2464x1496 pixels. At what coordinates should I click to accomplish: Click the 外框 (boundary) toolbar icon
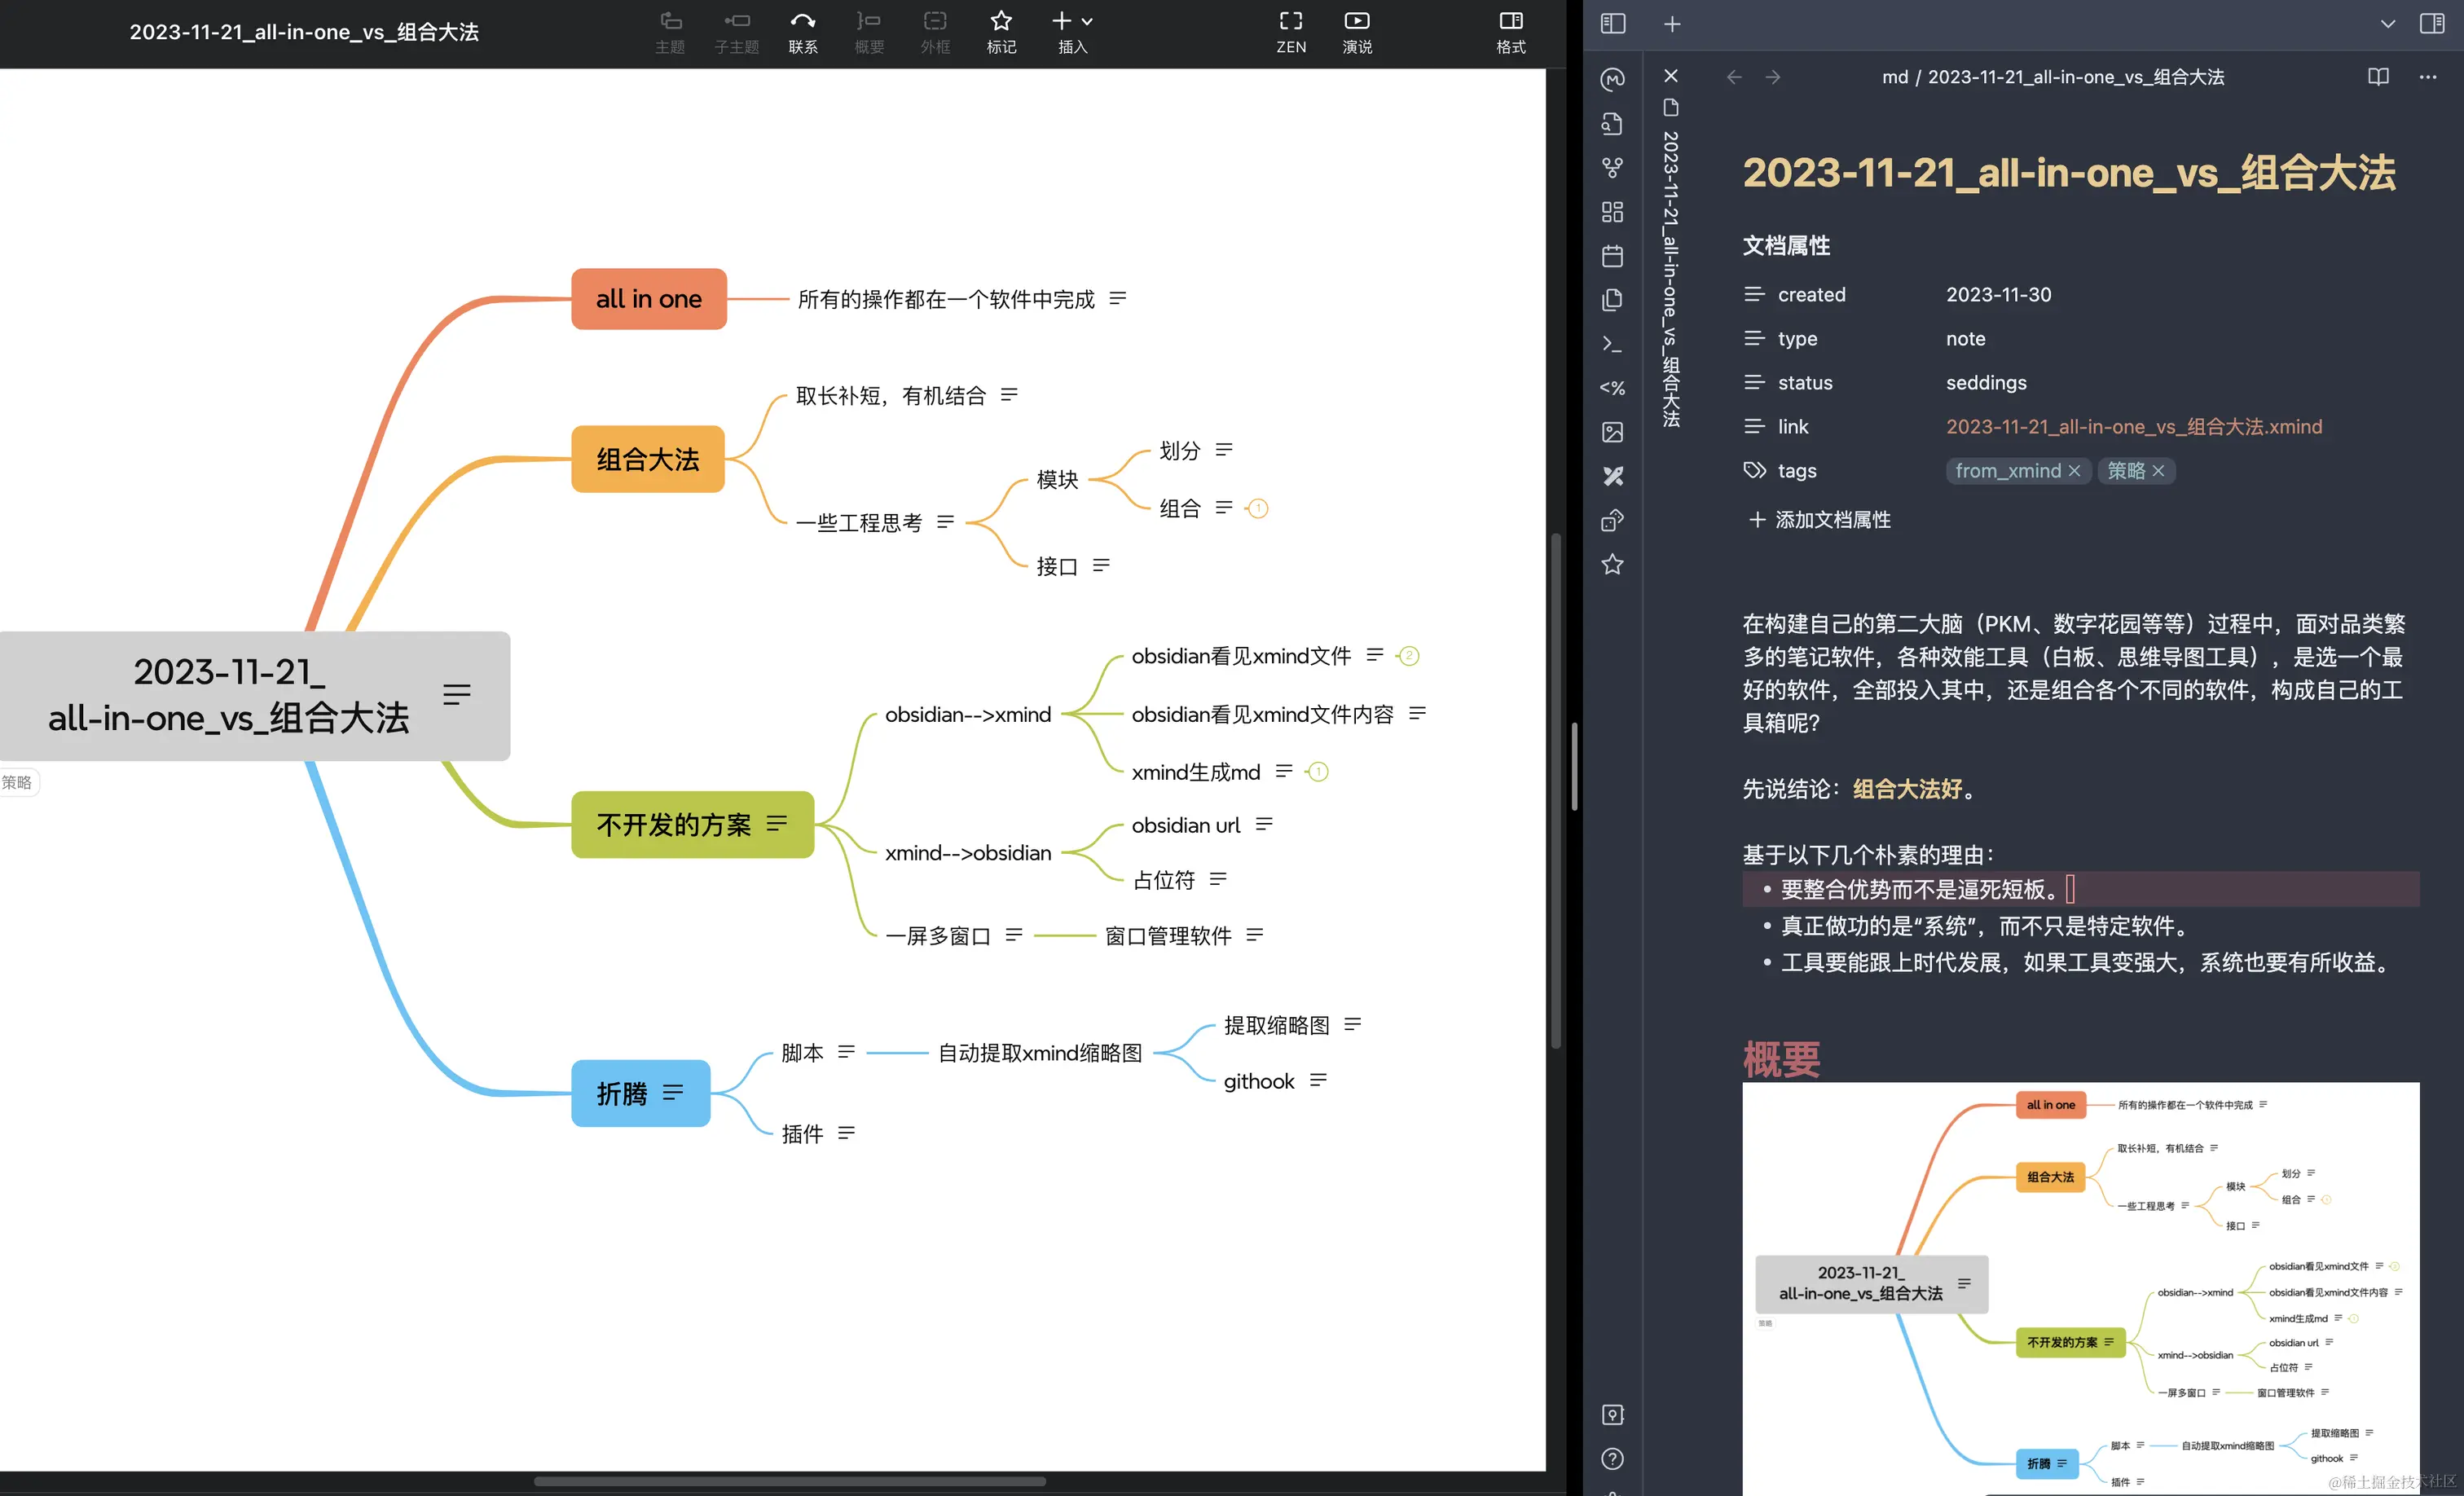pos(935,32)
